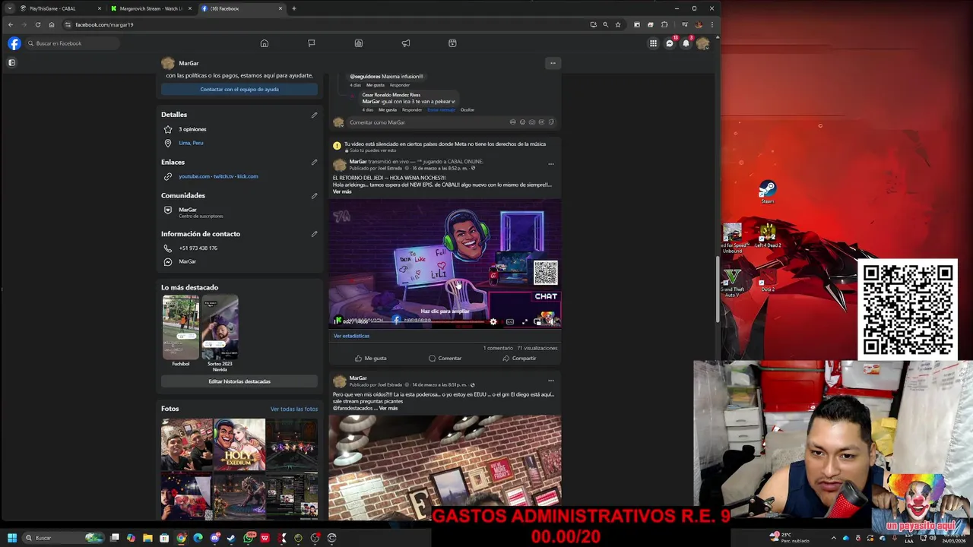Open Windows Start menu
Viewport: 973px width, 547px height.
(11, 538)
